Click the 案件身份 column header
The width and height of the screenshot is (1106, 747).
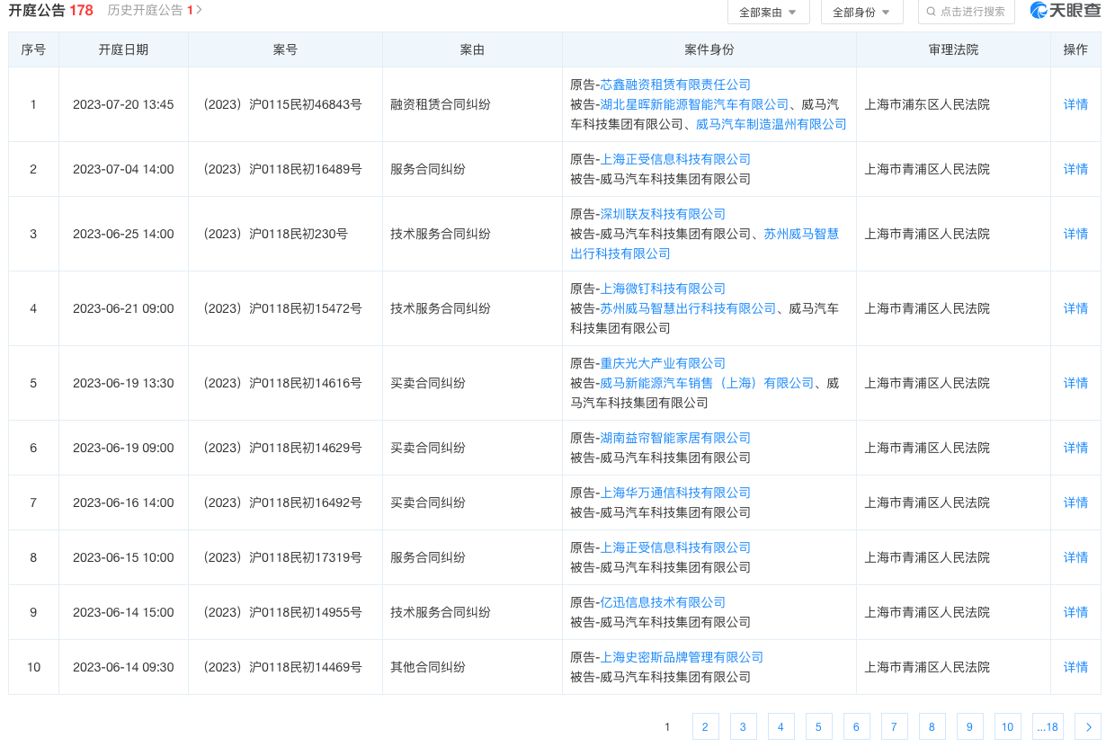point(709,49)
